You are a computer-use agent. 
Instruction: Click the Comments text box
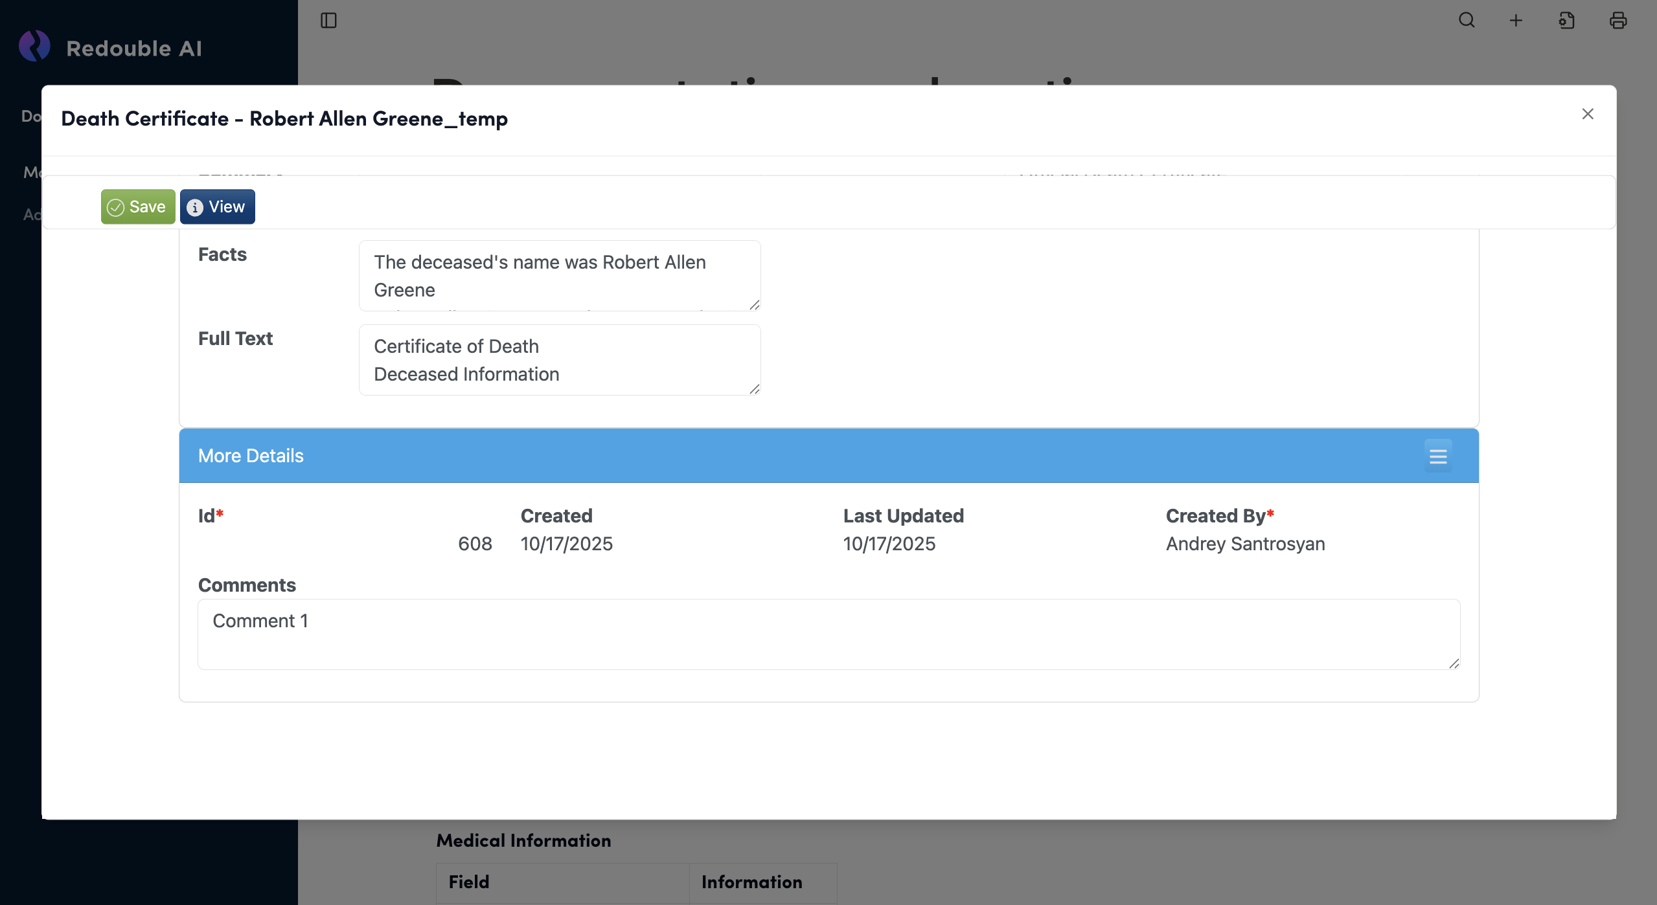coord(828,634)
